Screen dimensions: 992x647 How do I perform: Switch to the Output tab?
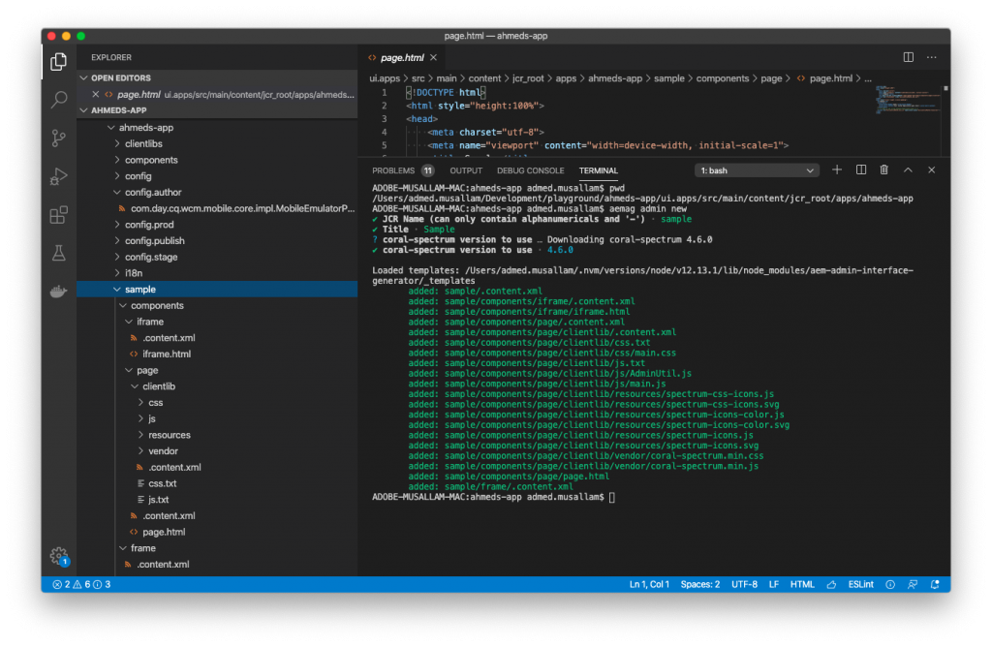coord(465,169)
